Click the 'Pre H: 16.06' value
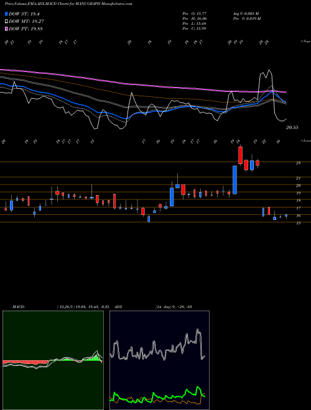 [195, 19]
